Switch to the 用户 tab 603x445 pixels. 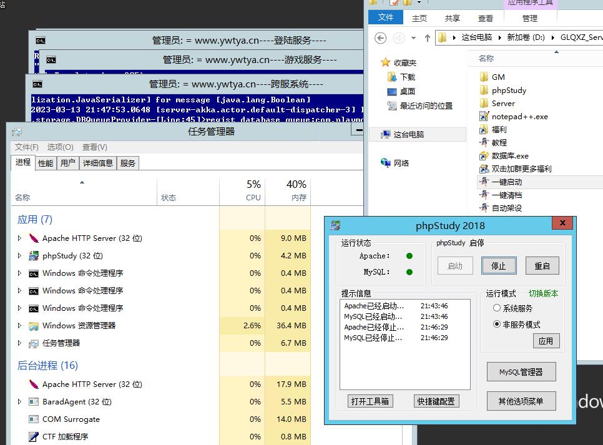click(67, 163)
